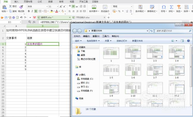Image resolution: width=193 pixels, height=117 pixels.
Task: Click the Sum (求和) sigma icon
Action: coord(171,7)
